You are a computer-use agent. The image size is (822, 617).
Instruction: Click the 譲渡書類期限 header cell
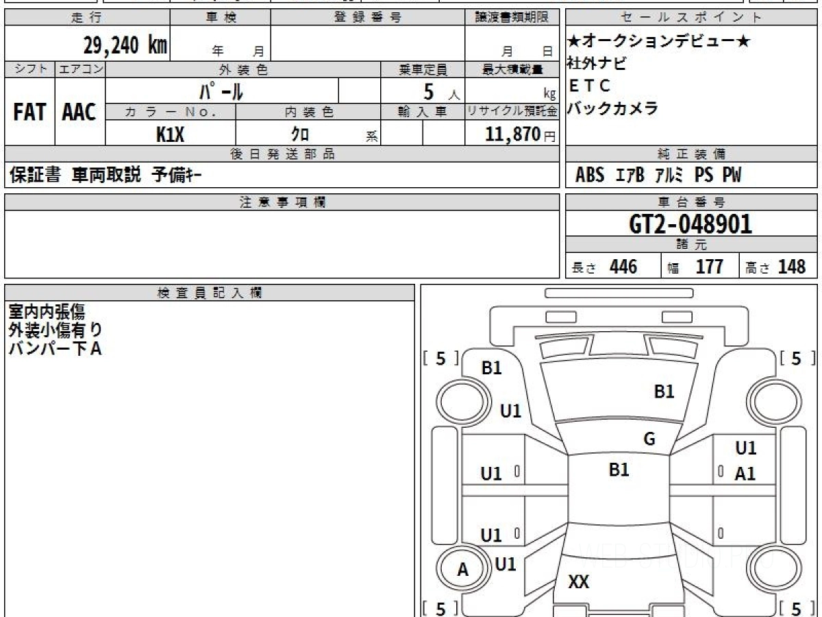pos(512,18)
